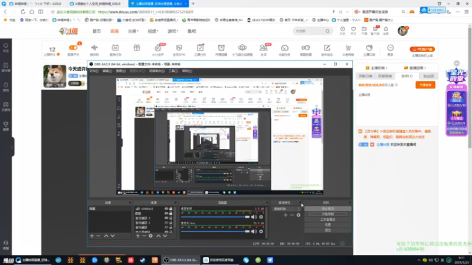Click the notification bell icon in header
This screenshot has height=265, width=472.
[386, 29]
